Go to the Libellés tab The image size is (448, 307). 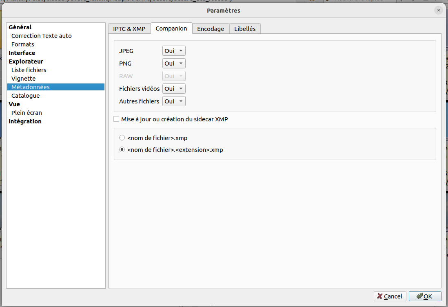pyautogui.click(x=245, y=29)
